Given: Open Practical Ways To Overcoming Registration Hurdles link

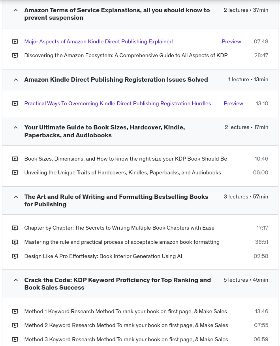Looking at the screenshot, I should point(118,103).
